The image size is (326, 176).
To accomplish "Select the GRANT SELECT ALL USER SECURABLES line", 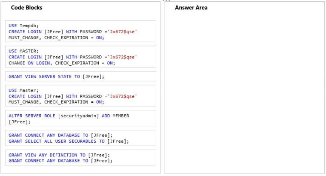I will point(69,141).
